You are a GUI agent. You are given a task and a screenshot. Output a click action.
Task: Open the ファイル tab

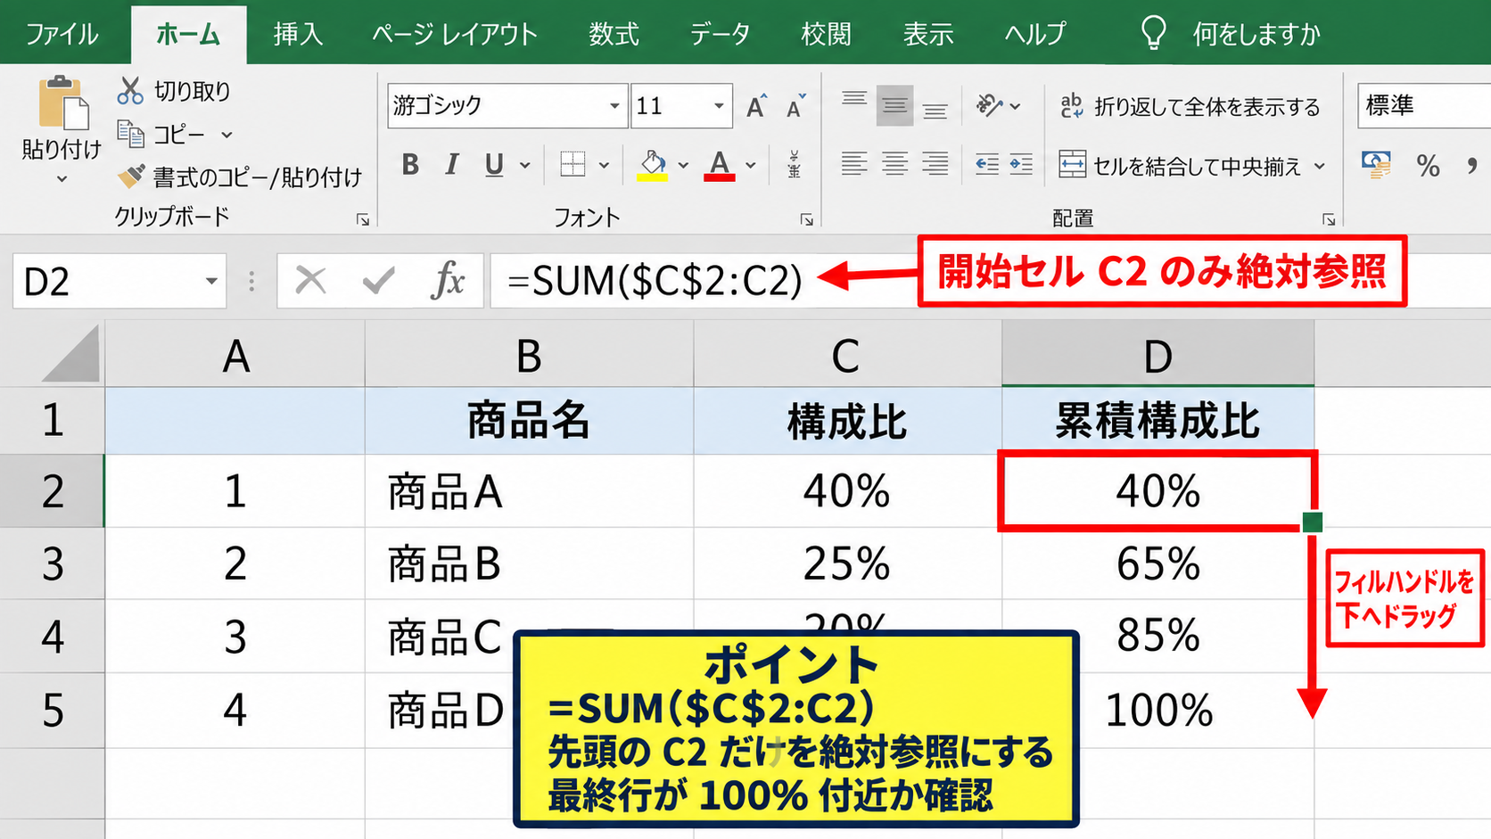click(62, 34)
